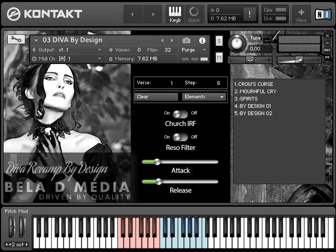Click the Mod wheel
The width and height of the screenshot is (336, 252).
22,227
